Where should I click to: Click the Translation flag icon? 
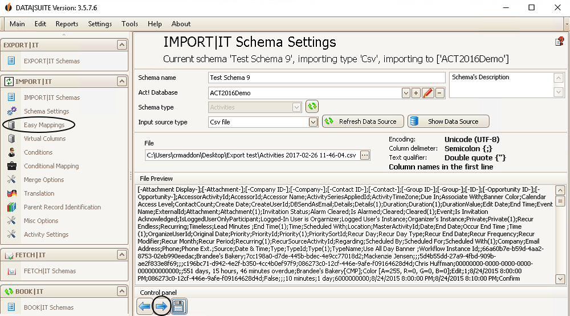coord(11,193)
